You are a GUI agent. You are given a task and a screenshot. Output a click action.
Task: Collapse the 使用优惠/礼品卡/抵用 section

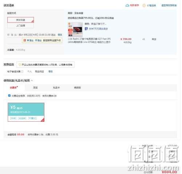click(32, 80)
